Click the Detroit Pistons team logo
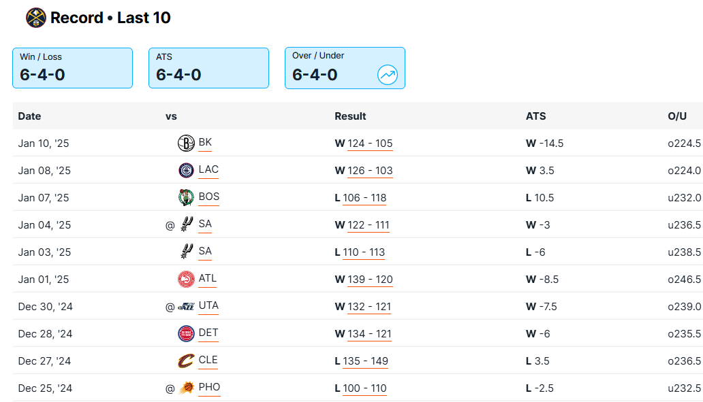703x402 pixels. tap(186, 334)
